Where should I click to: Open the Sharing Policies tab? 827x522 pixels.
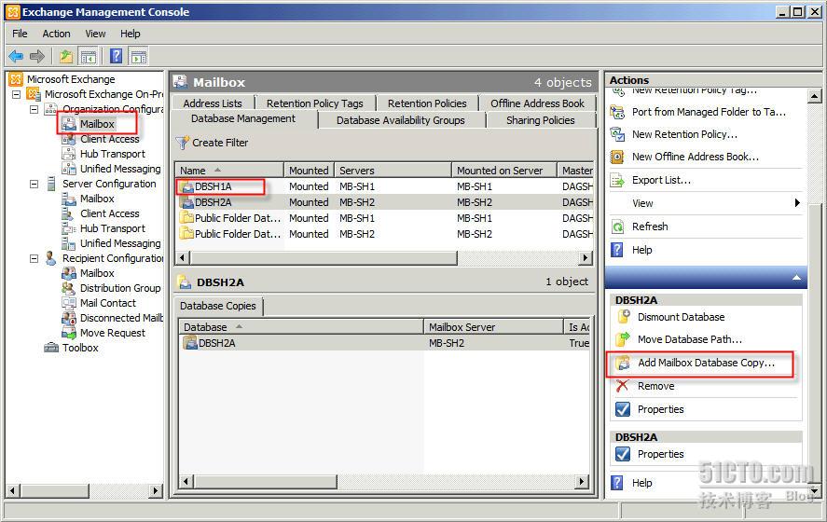click(x=540, y=120)
